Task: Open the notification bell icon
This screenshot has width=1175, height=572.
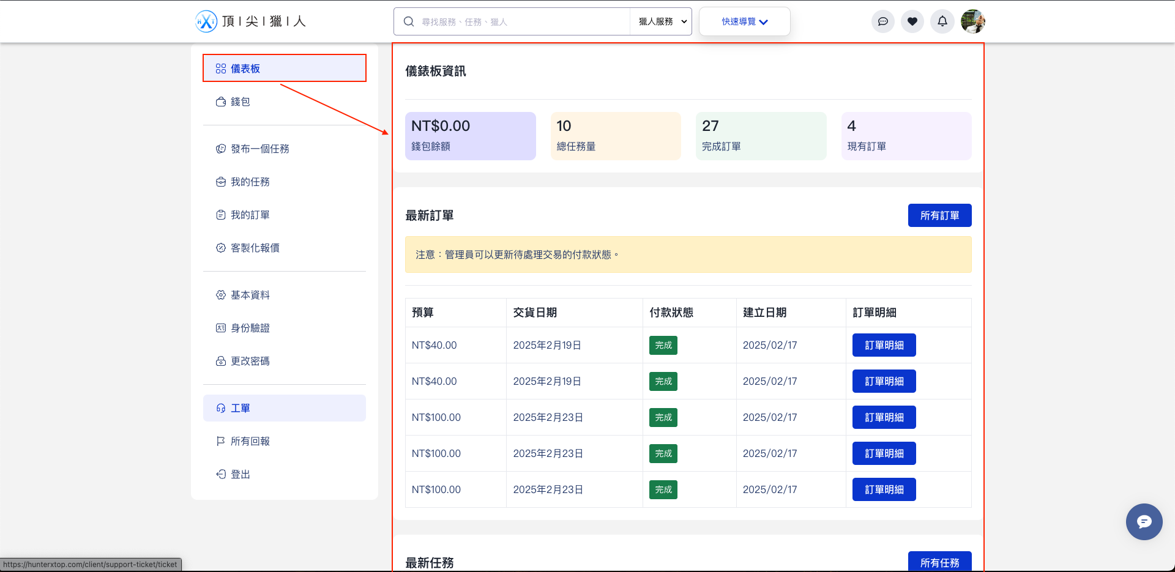Action: pos(942,21)
